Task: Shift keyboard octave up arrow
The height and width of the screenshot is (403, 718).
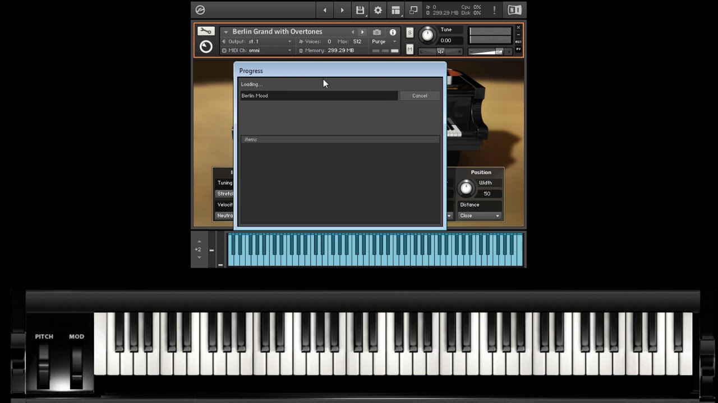Action: coord(199,241)
